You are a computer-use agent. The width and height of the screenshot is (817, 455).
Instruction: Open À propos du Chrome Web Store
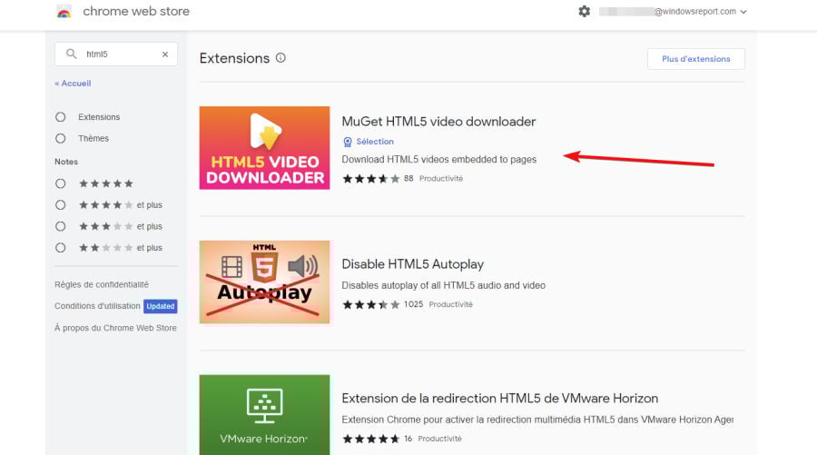pyautogui.click(x=115, y=328)
